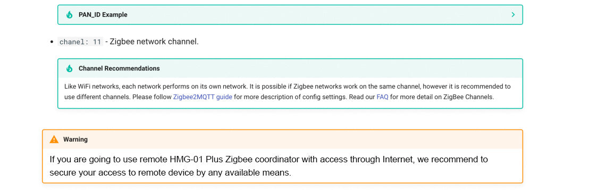The width and height of the screenshot is (614, 192).
Task: Click the orange warning triangle icon
Action: (x=54, y=139)
